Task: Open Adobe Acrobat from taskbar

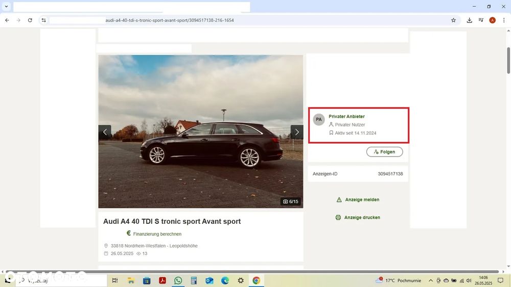Action: [x=162, y=280]
